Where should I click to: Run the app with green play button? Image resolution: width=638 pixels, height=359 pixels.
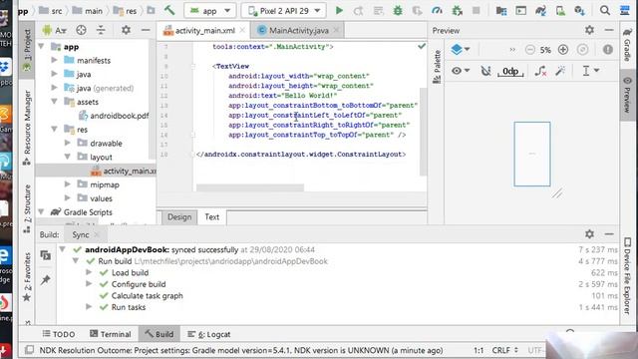click(x=339, y=11)
